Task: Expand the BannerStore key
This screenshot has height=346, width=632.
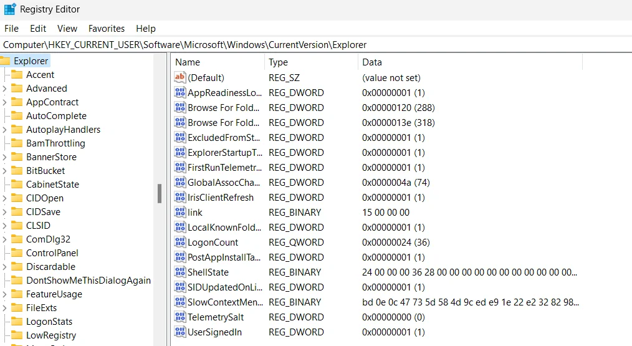Action: [4, 157]
